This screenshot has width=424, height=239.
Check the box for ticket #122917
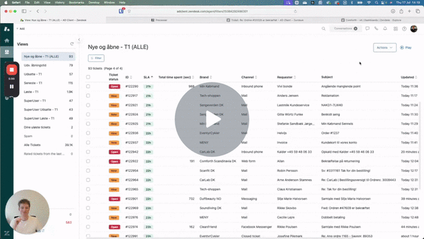[88, 96]
